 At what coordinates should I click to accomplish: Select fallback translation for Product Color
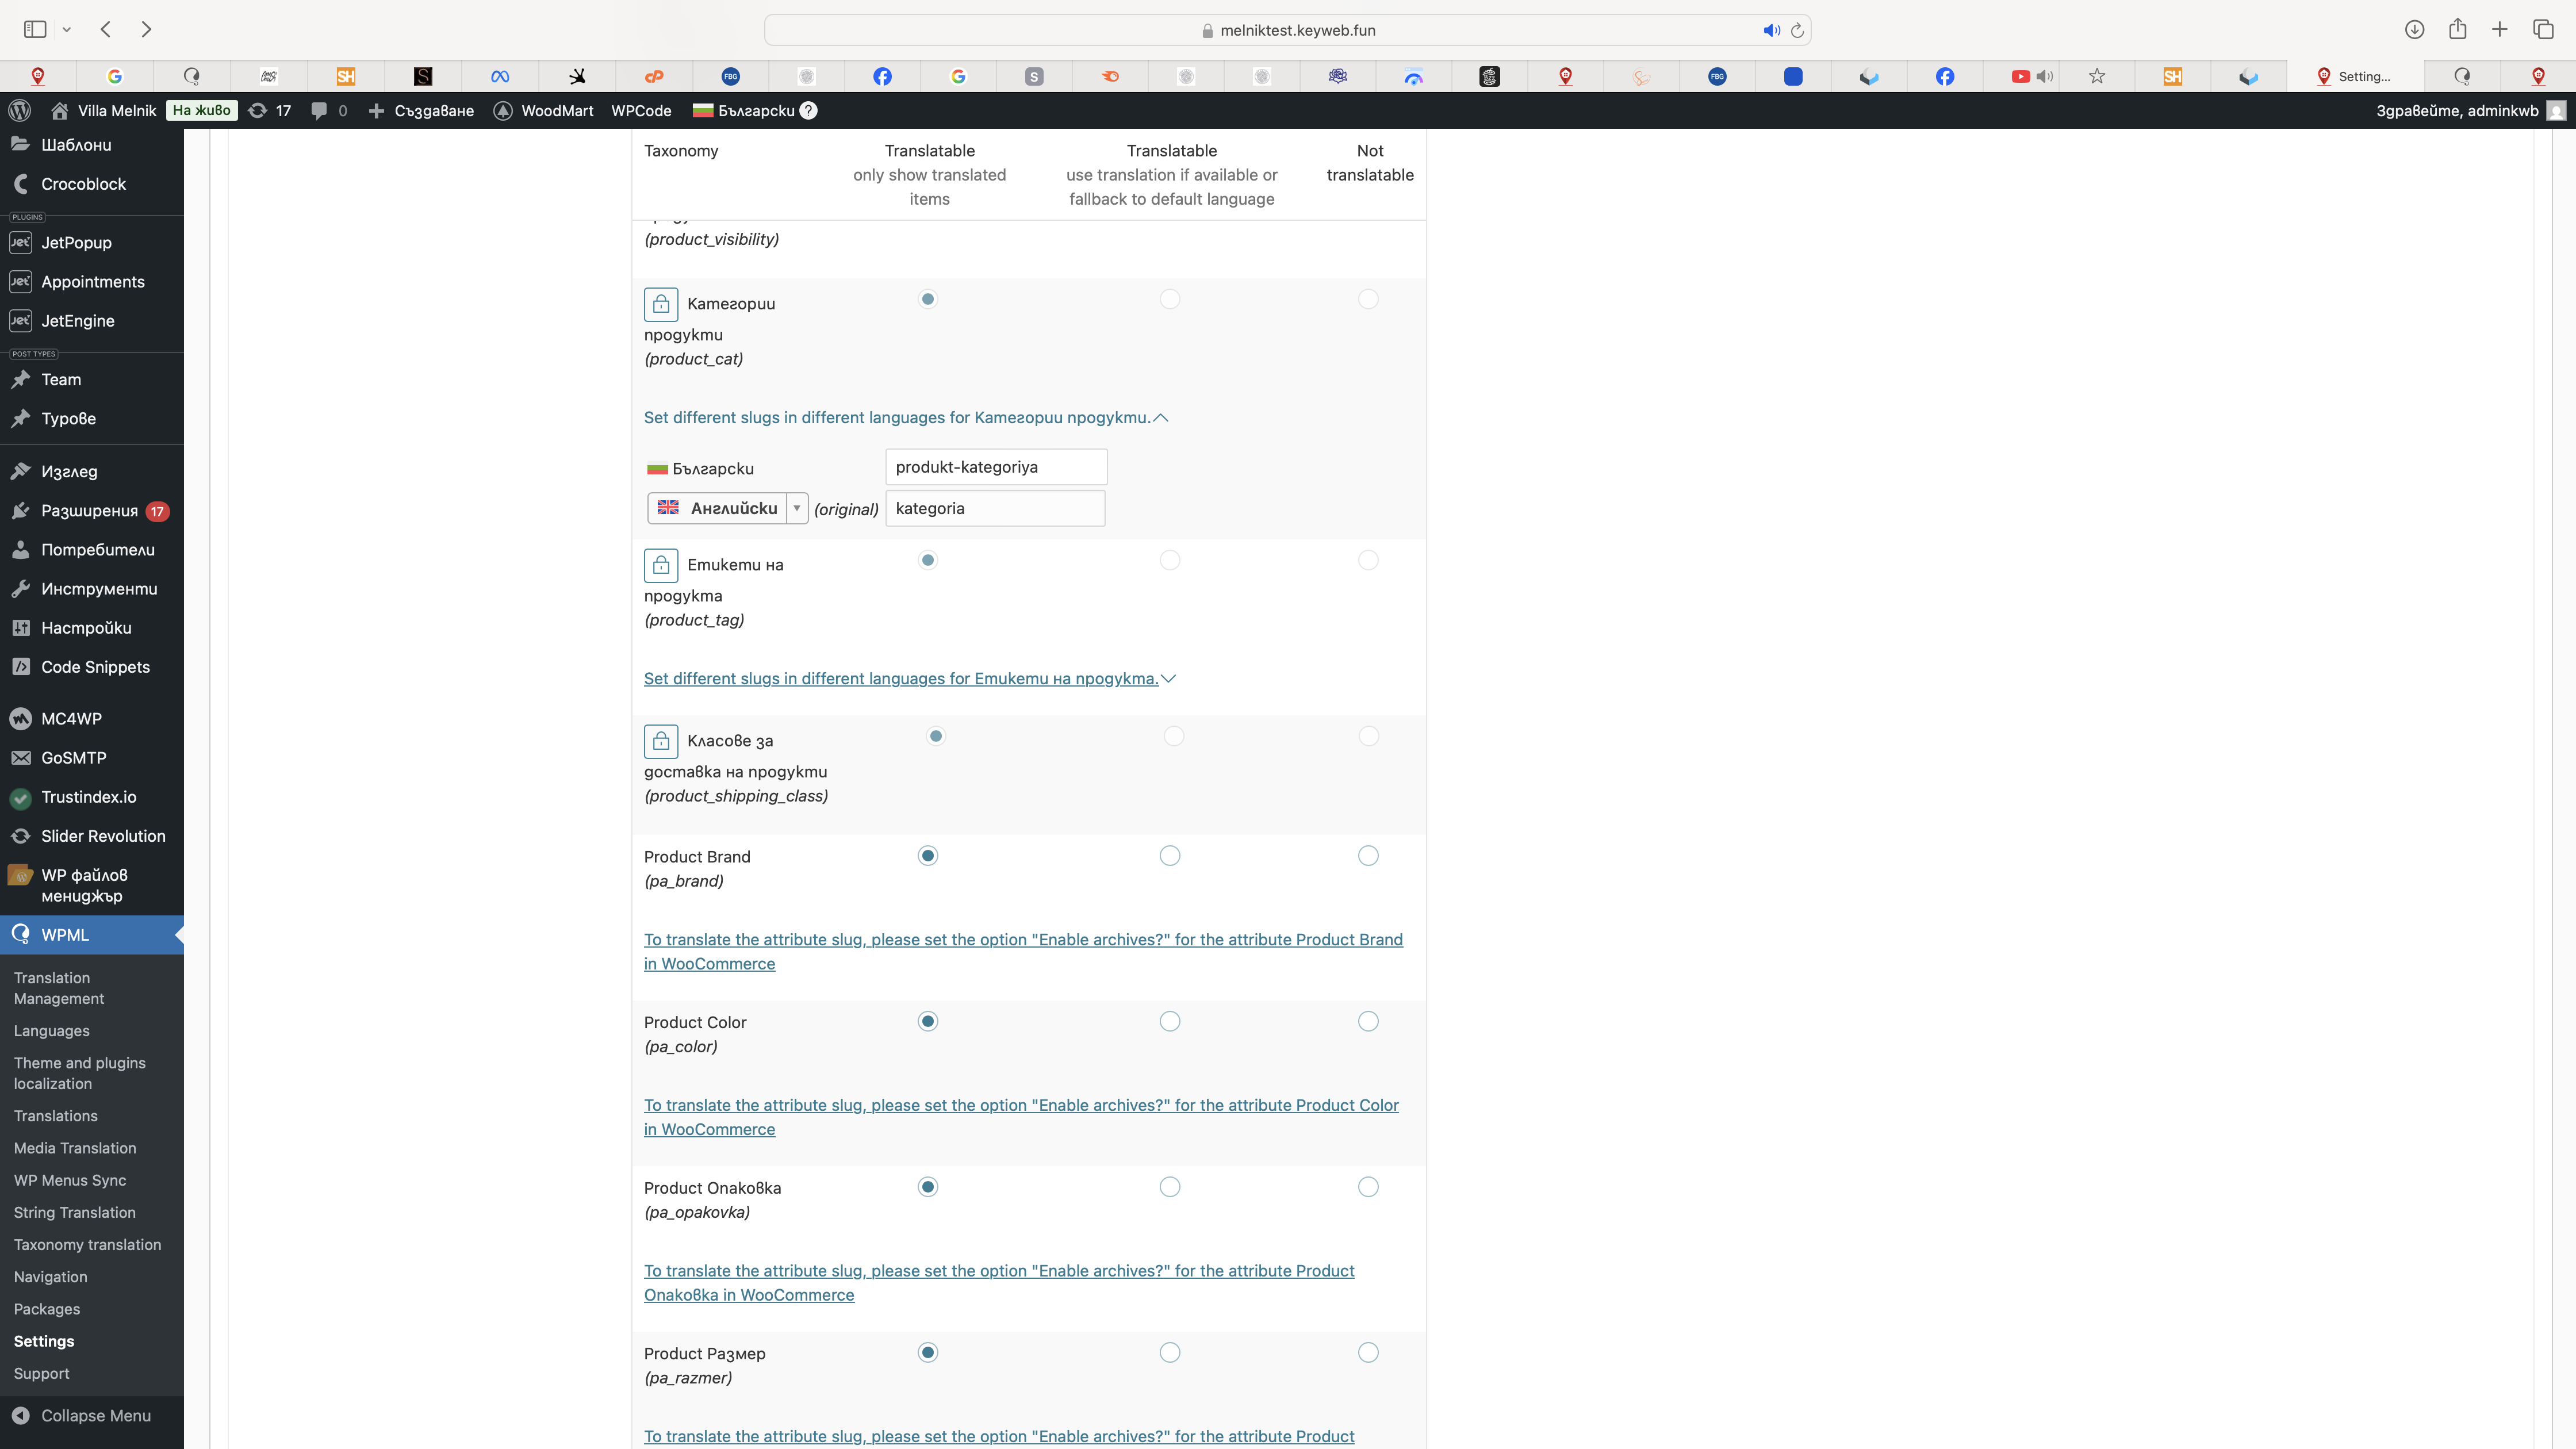click(1170, 1022)
